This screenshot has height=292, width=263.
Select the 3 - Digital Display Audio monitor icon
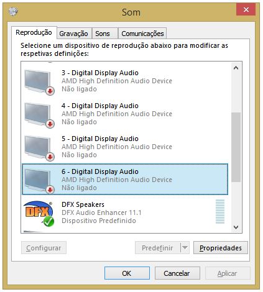tap(39, 82)
